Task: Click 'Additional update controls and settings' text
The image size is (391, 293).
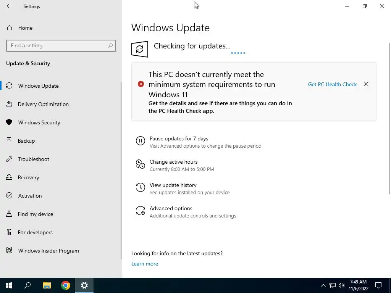Action: 193,216
